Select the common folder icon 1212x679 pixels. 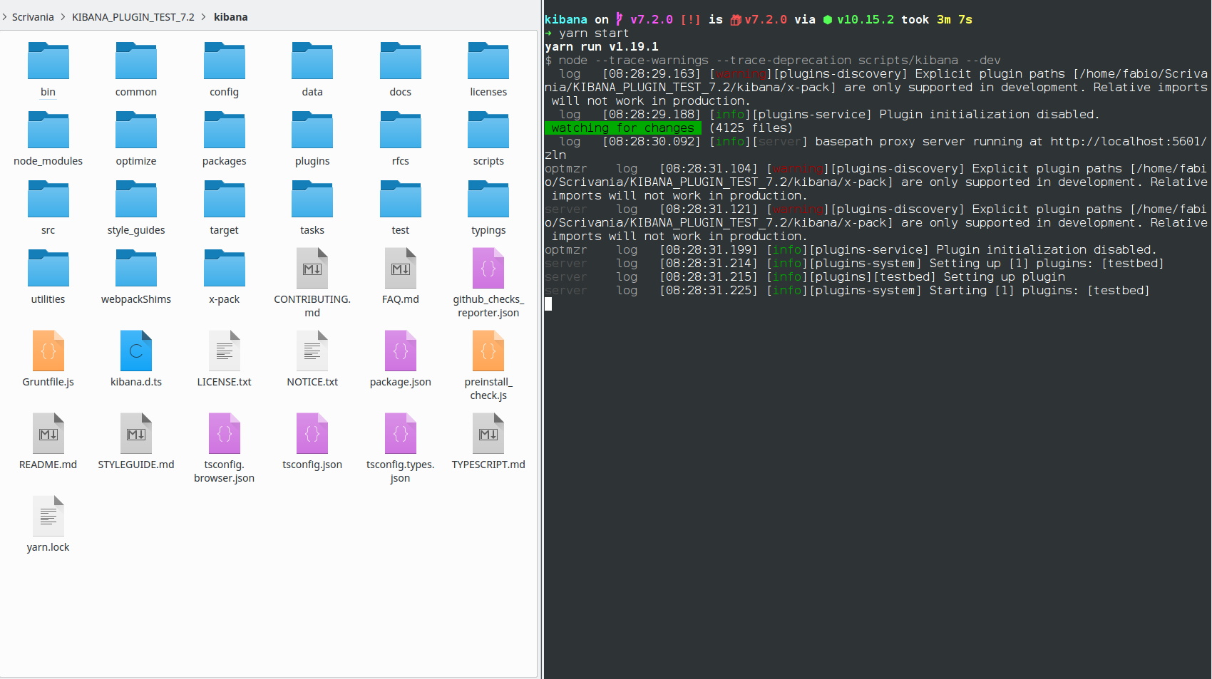point(136,61)
